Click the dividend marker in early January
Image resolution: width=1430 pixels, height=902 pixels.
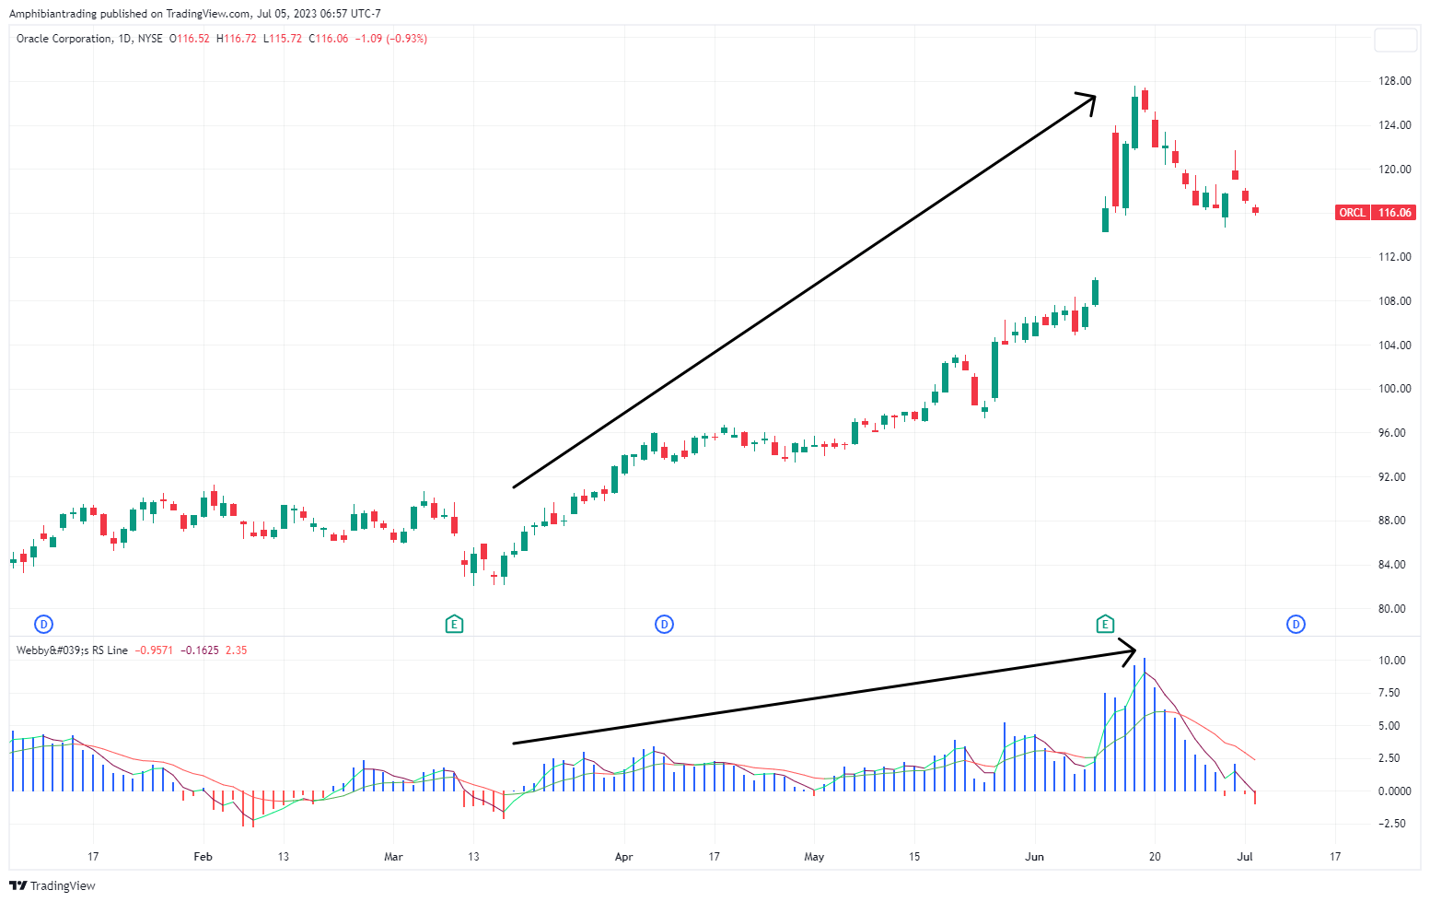pyautogui.click(x=43, y=625)
